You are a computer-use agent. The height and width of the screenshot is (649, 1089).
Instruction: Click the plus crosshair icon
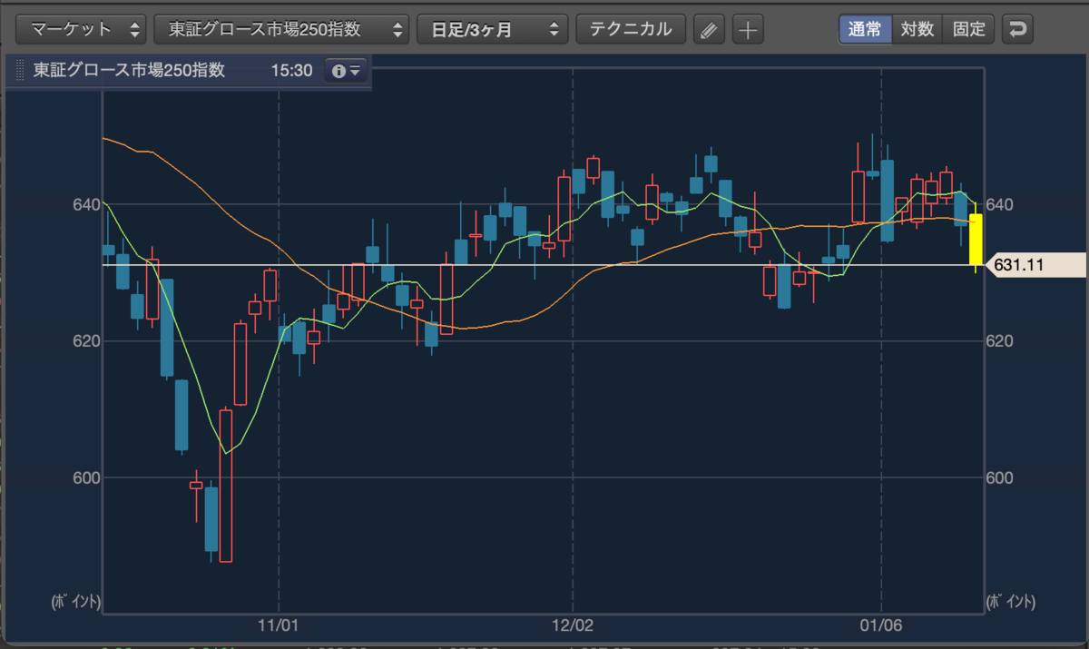click(748, 30)
